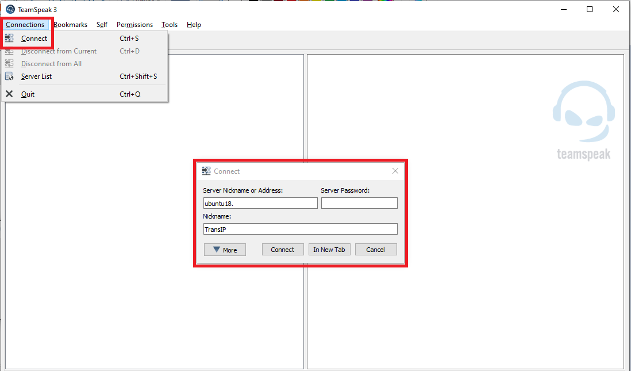Viewport: 631px width, 371px height.
Task: Click the Server List icon in the menu
Action: coord(9,76)
